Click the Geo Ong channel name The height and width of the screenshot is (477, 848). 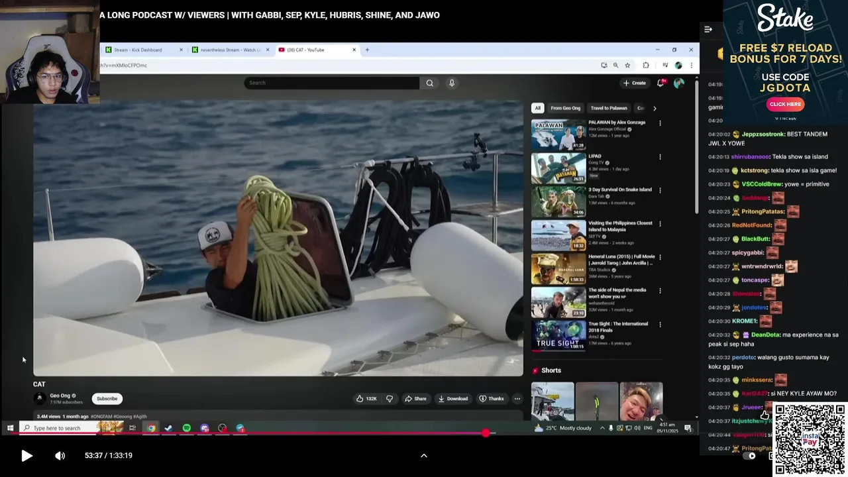[x=60, y=396]
